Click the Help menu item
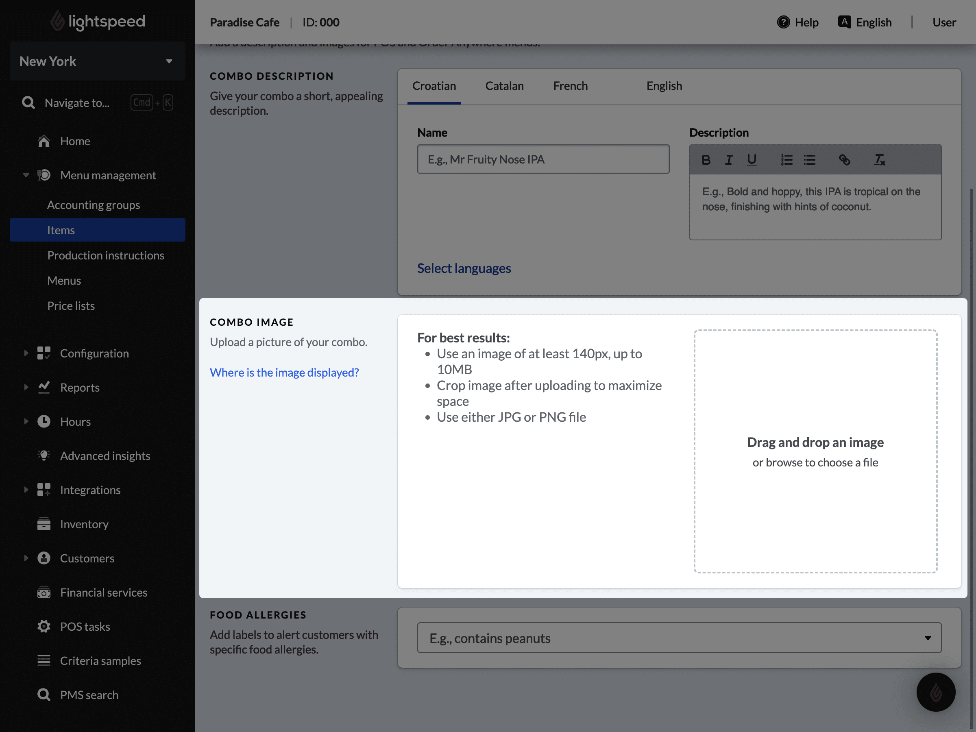The height and width of the screenshot is (732, 976). (797, 22)
